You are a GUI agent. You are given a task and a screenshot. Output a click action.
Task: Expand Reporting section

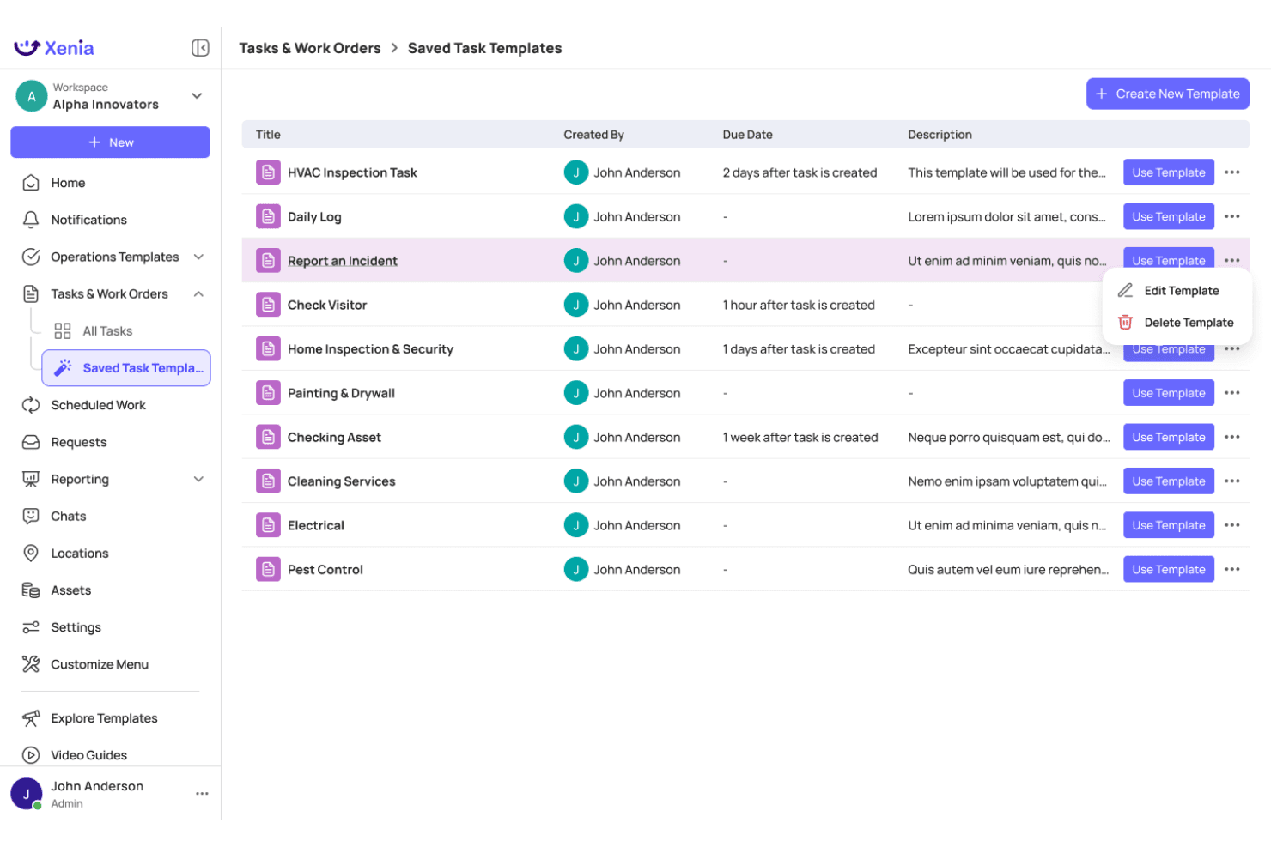(198, 479)
